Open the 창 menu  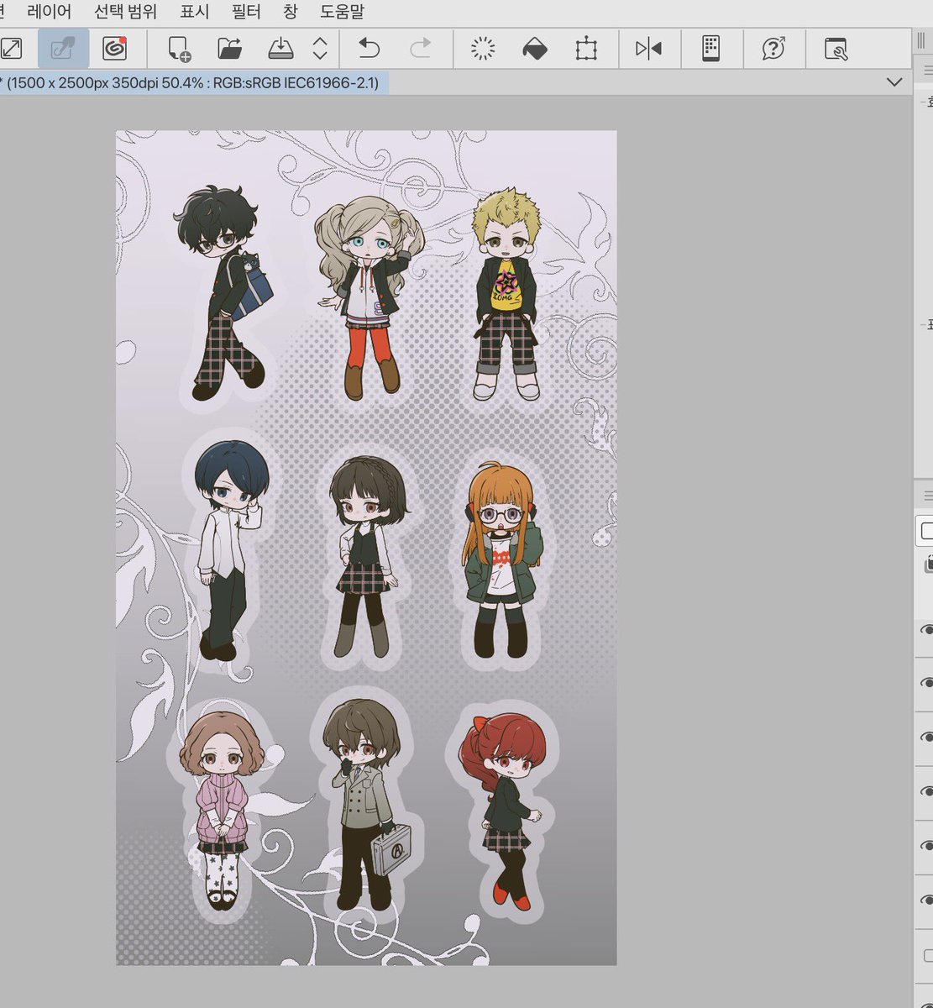[x=291, y=12]
